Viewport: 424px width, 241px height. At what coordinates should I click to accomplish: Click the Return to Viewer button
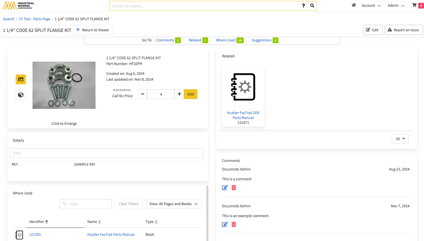(93, 30)
